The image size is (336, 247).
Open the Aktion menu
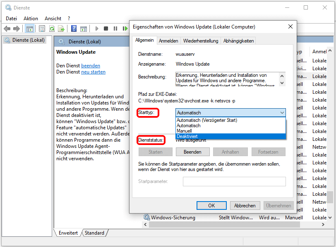pyautogui.click(x=31, y=19)
